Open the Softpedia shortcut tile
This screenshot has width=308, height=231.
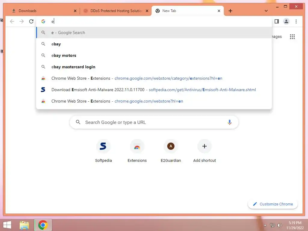pos(103,151)
